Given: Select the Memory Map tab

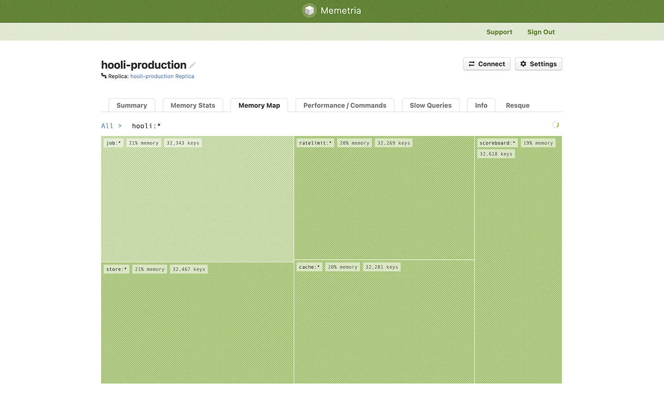Looking at the screenshot, I should (x=259, y=105).
